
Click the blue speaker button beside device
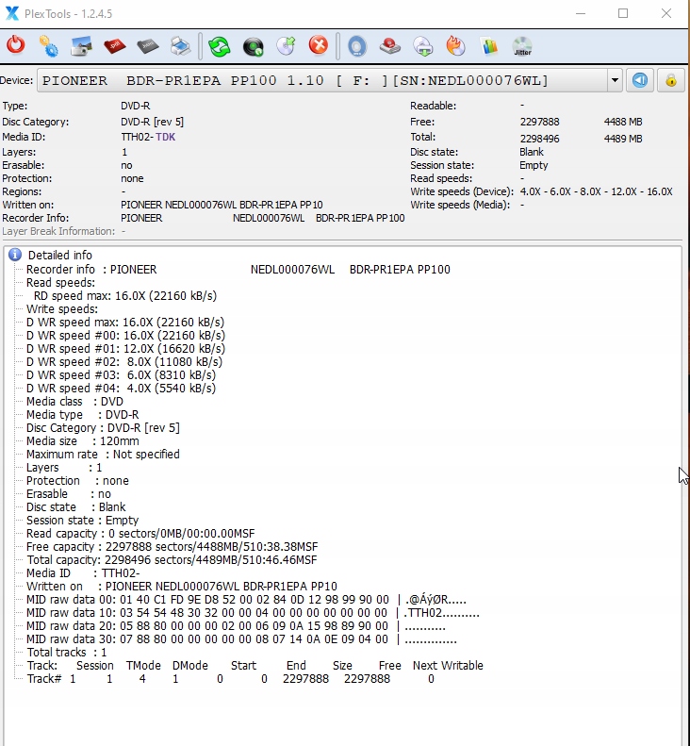640,80
